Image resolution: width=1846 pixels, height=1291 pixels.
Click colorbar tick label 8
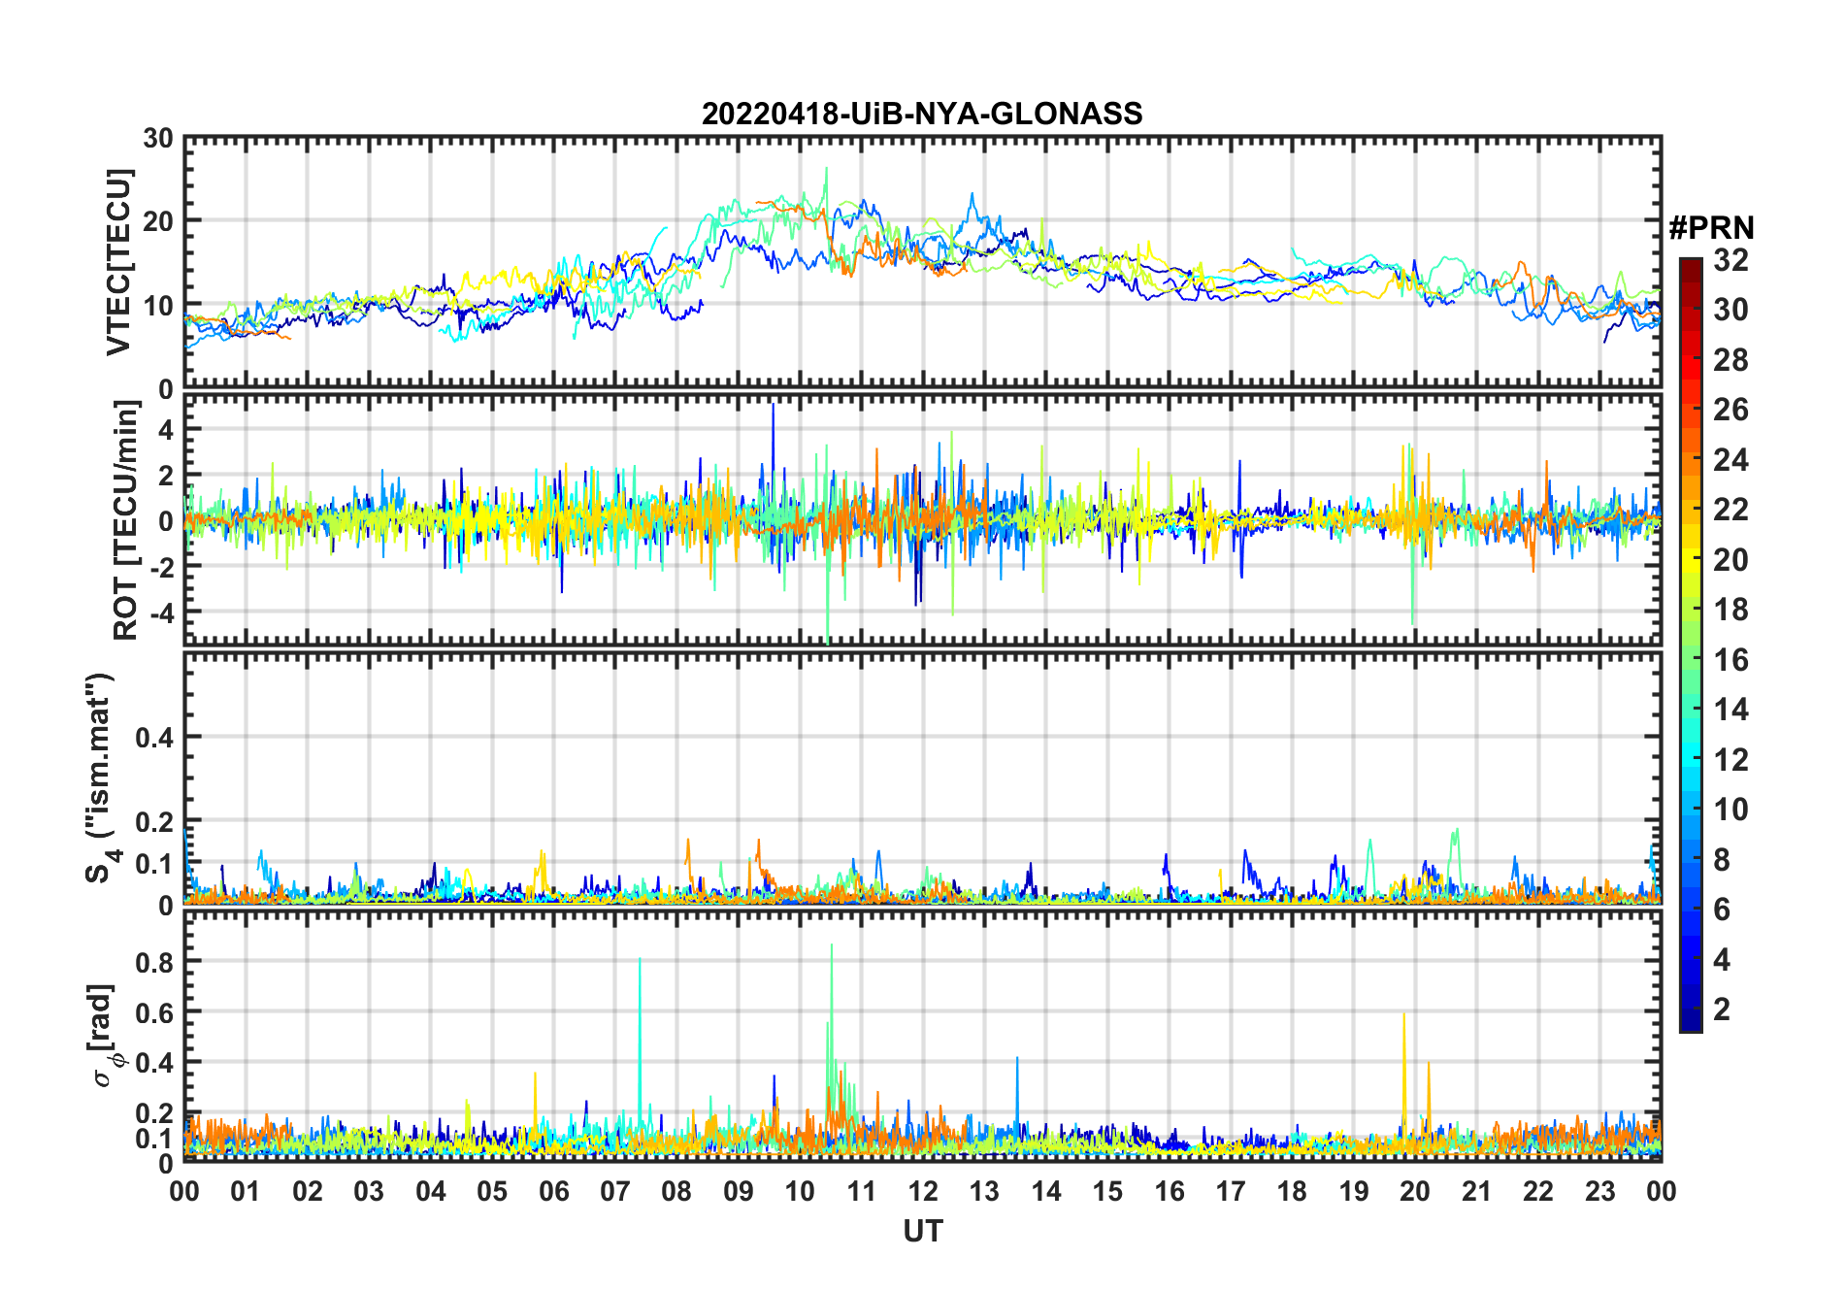click(x=1722, y=860)
